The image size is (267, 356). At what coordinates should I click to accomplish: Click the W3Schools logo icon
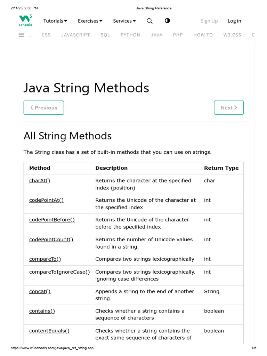pyautogui.click(x=25, y=21)
